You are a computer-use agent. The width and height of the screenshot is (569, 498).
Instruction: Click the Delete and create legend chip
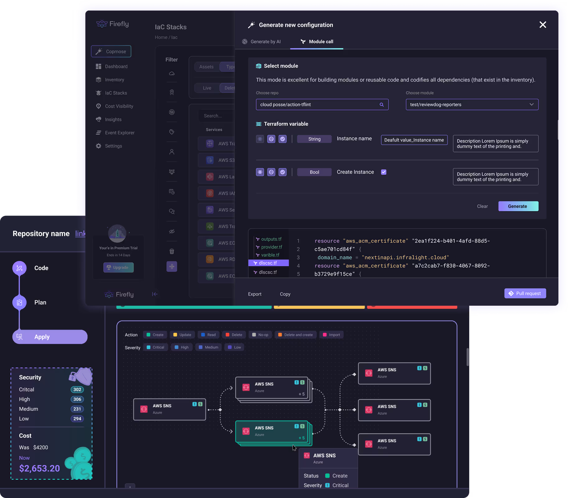[x=295, y=335]
